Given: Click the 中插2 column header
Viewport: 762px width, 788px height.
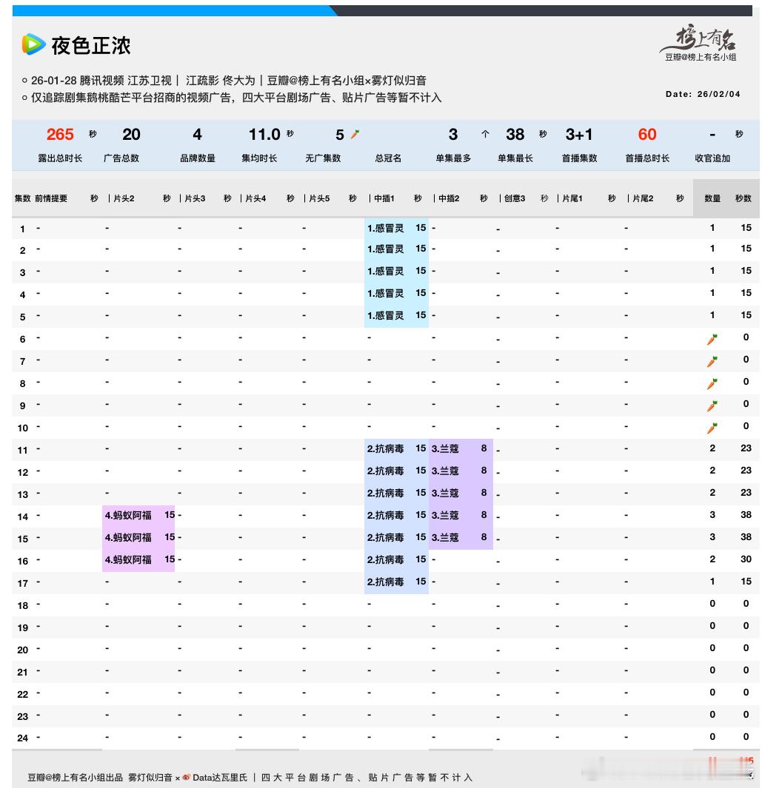Looking at the screenshot, I should tap(449, 198).
